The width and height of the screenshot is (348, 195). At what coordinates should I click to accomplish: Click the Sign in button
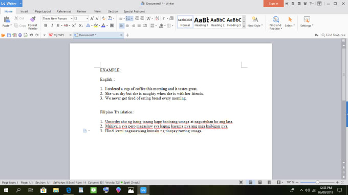click(273, 4)
